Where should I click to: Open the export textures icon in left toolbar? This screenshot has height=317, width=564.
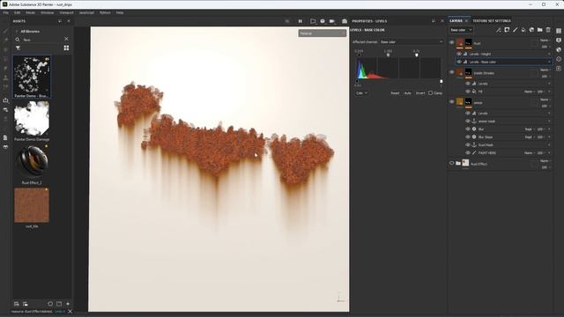tap(5, 100)
